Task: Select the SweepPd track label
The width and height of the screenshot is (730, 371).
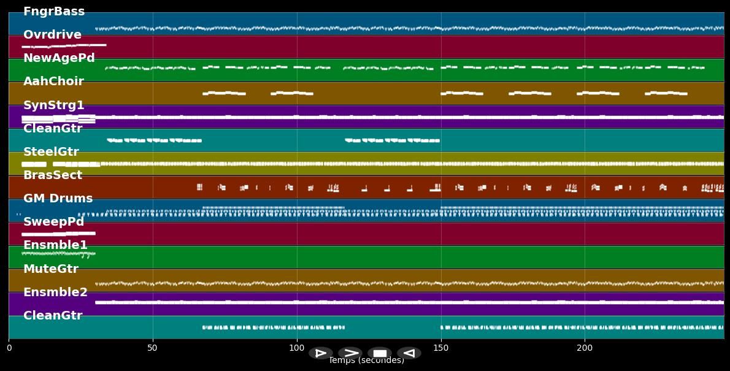Action: tap(53, 222)
